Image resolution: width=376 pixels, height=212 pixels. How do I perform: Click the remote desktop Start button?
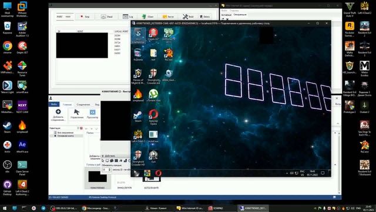pyautogui.click(x=136, y=173)
